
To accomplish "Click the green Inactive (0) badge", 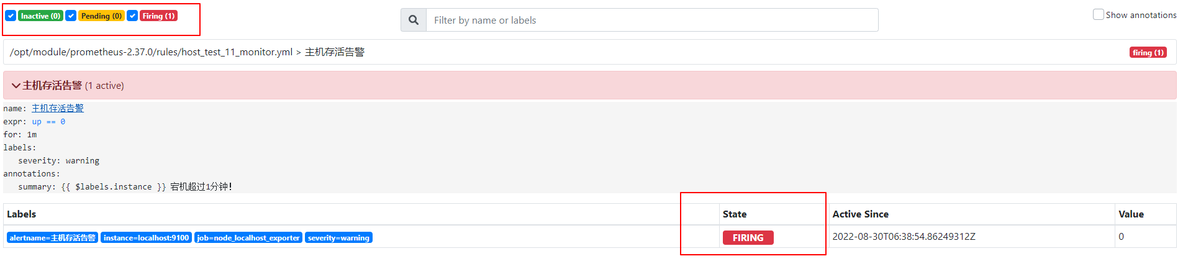I will click(40, 16).
